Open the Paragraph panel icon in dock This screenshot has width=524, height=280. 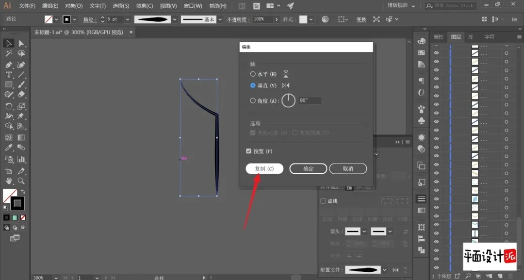422,81
